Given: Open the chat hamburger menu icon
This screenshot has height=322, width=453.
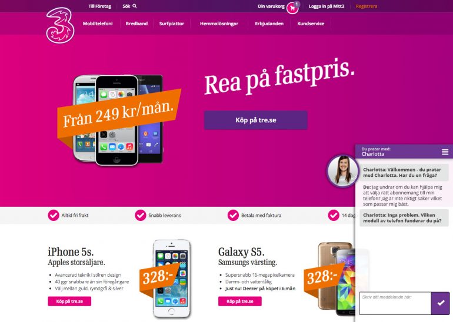Looking at the screenshot, I should click(445, 152).
